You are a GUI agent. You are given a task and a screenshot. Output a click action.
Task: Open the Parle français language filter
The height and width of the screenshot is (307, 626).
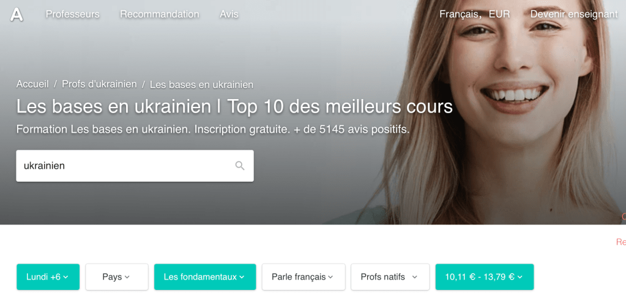[304, 276]
